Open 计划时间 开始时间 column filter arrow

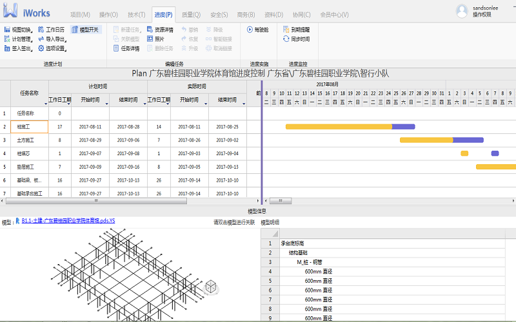point(106,104)
